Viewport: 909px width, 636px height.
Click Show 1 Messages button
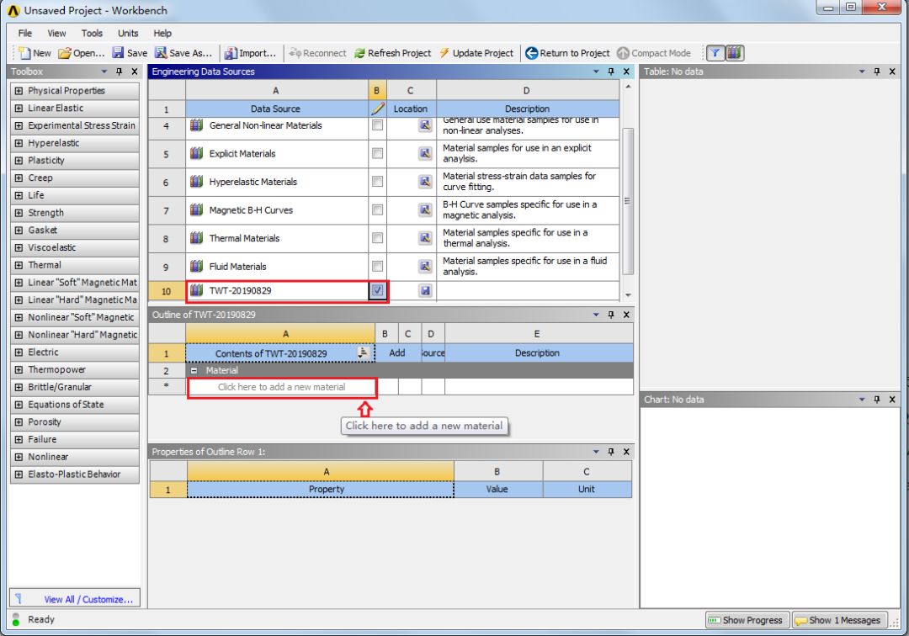[x=839, y=620]
